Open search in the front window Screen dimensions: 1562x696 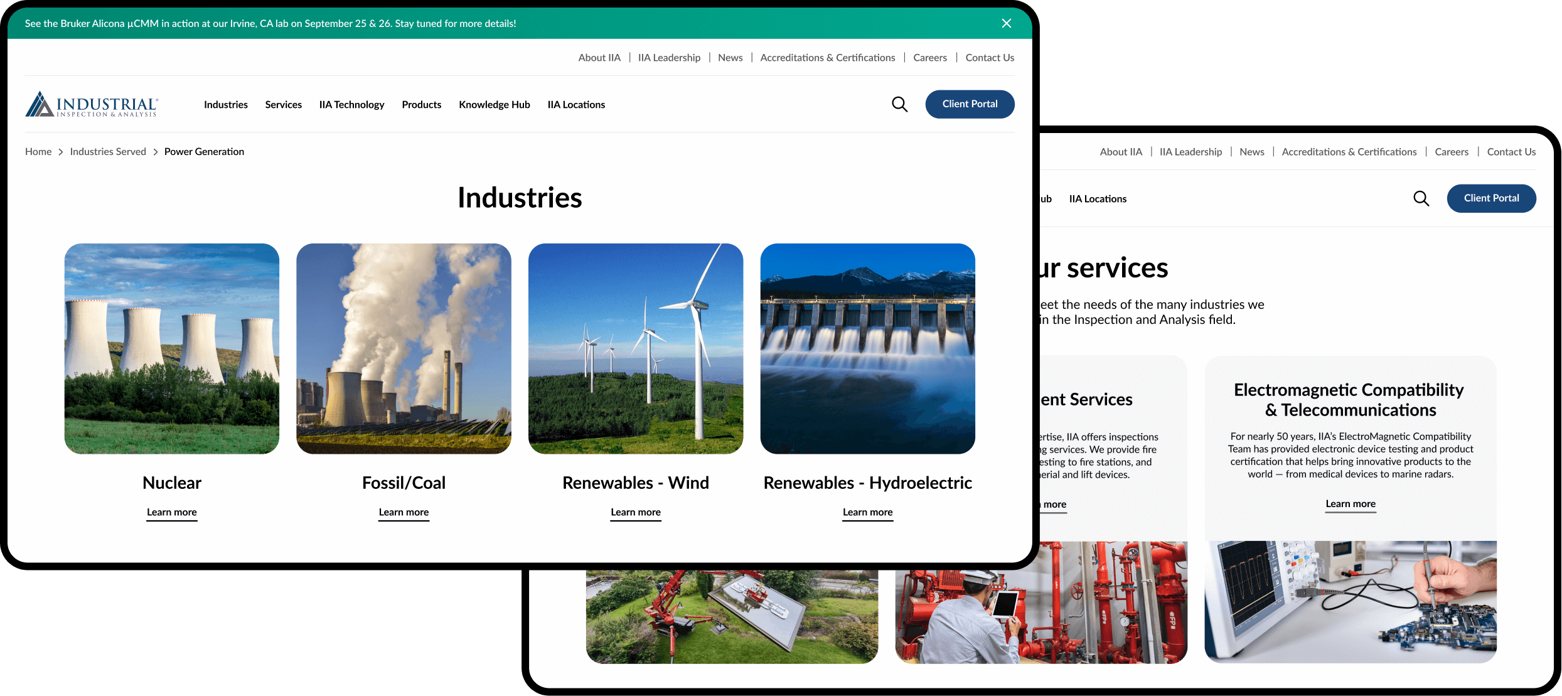pos(900,104)
